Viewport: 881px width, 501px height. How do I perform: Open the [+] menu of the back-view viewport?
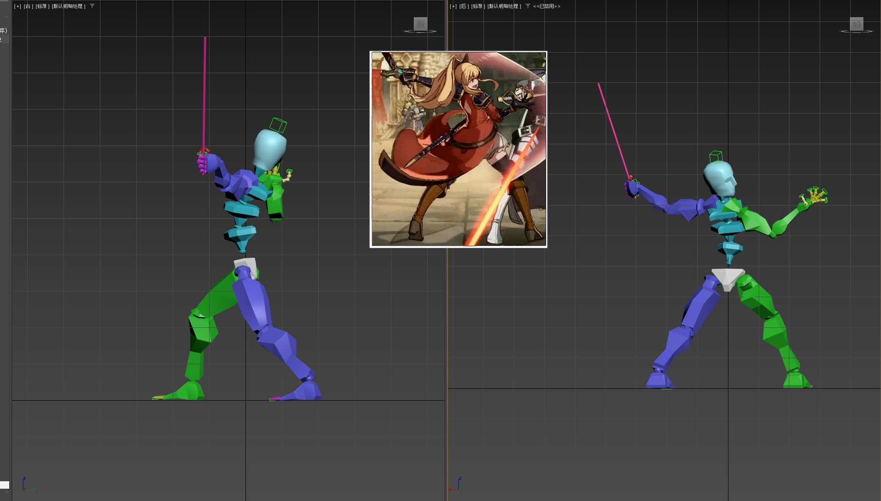(x=453, y=6)
